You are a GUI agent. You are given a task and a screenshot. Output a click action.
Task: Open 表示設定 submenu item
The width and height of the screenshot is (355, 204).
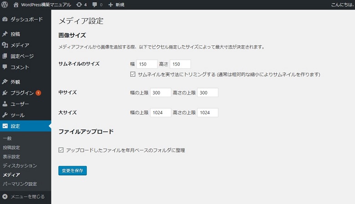[x=11, y=157]
